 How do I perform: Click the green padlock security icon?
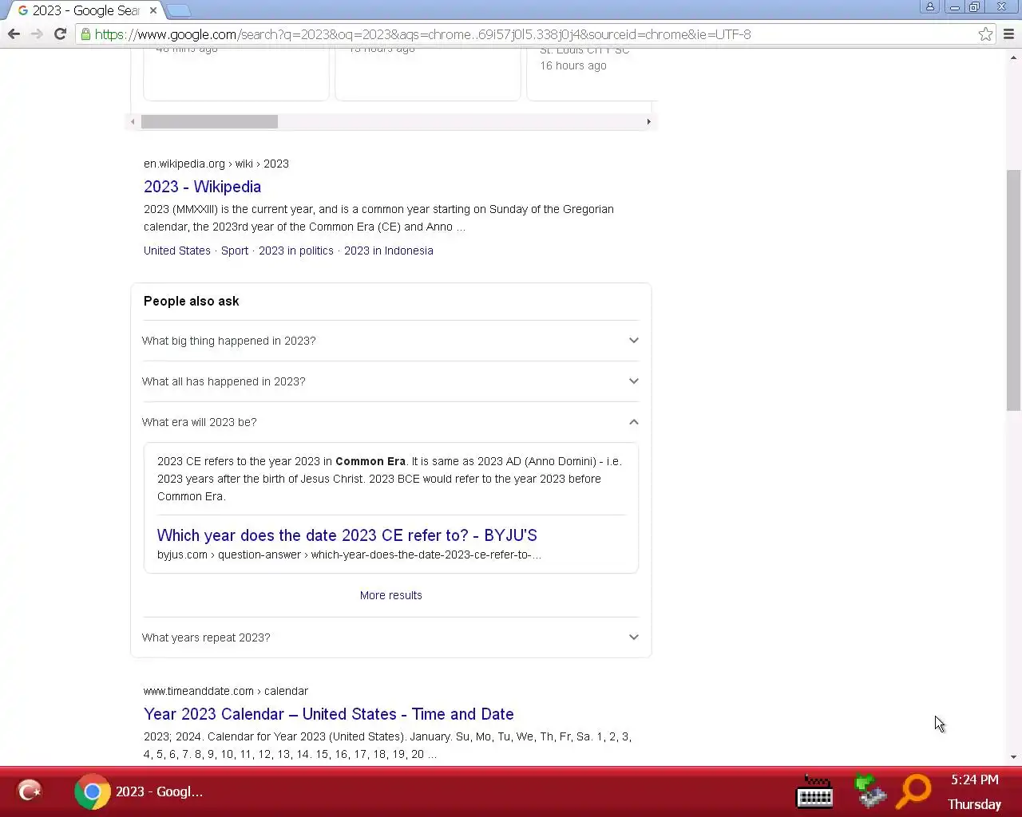pyautogui.click(x=85, y=34)
